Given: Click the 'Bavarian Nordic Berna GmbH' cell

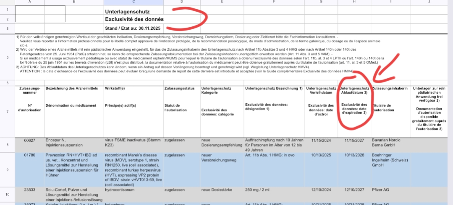Looking at the screenshot, I should coord(391,145).
